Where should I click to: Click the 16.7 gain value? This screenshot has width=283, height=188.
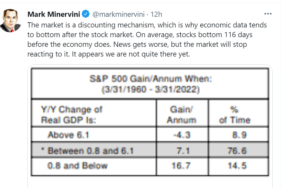(182, 166)
